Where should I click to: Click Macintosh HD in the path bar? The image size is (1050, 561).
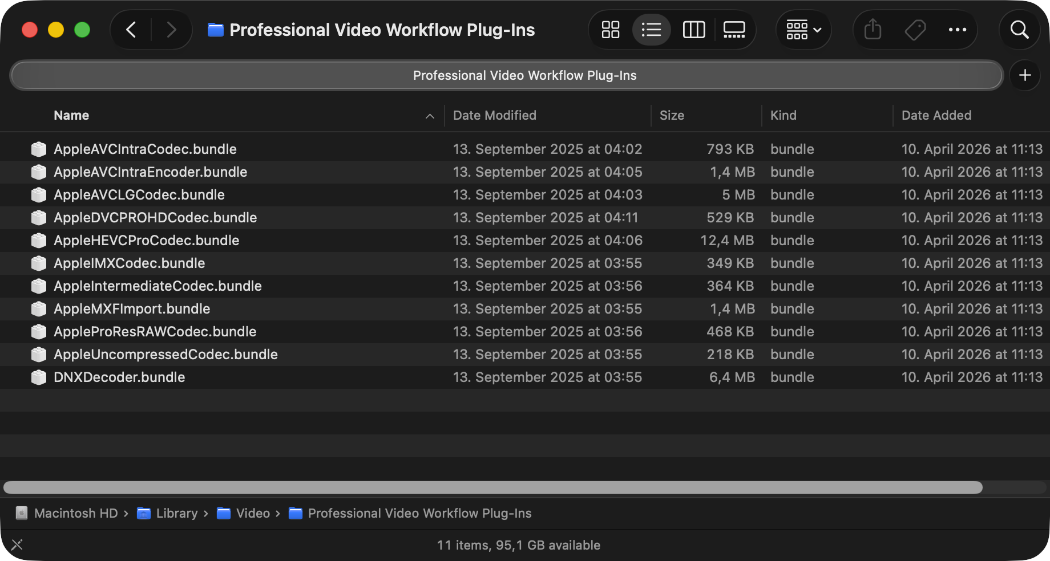click(76, 513)
